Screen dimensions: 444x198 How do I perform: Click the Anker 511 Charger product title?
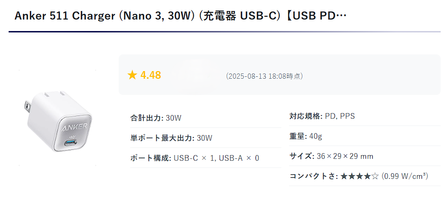coord(180,16)
